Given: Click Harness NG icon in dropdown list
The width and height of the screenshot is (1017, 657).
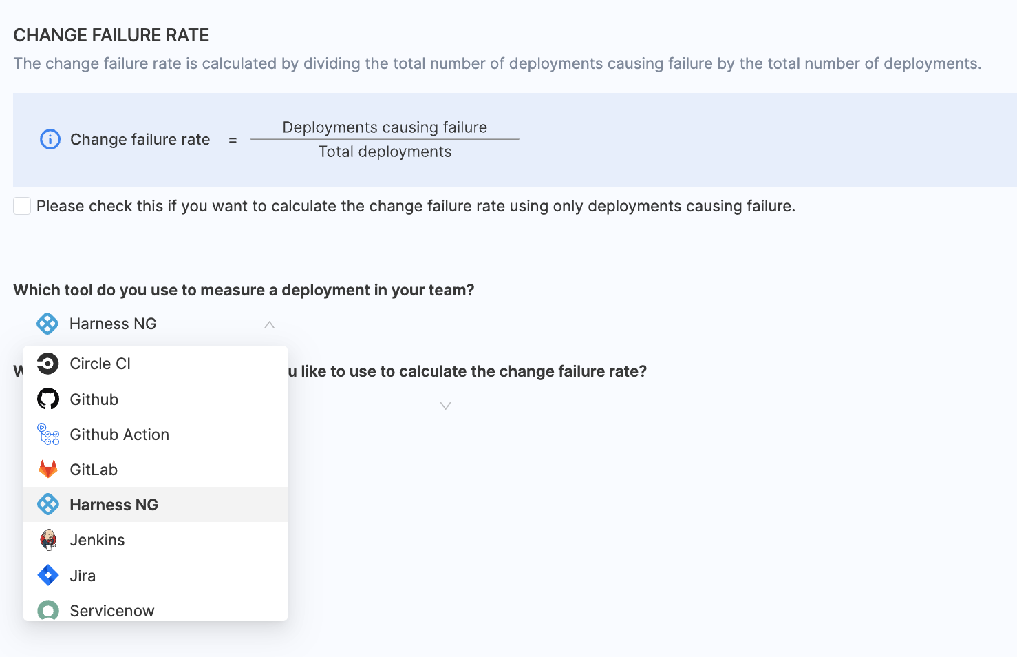Looking at the screenshot, I should (x=47, y=505).
